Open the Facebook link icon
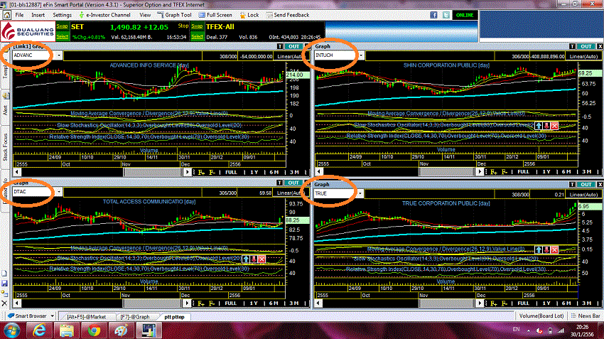 433,15
